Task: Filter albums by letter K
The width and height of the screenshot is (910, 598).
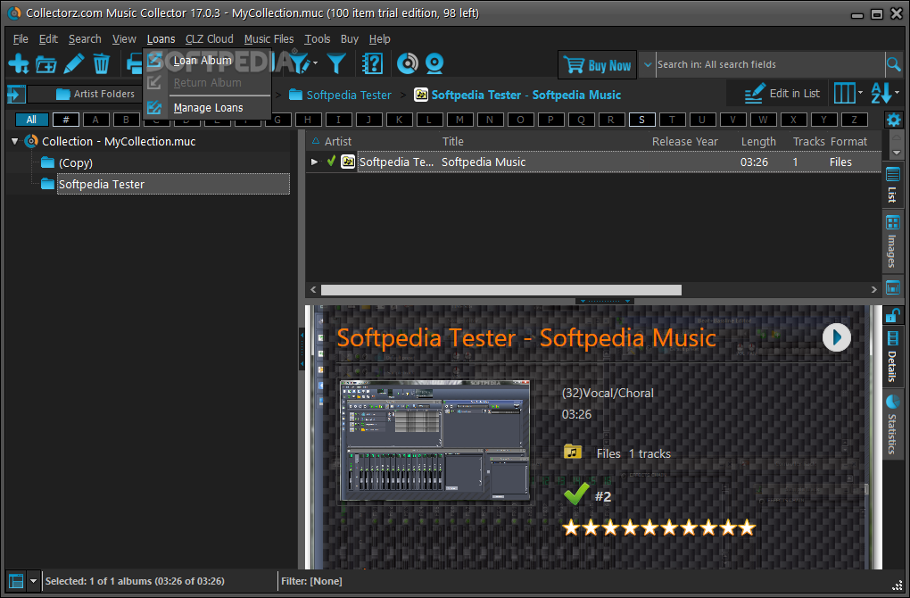Action: [399, 120]
